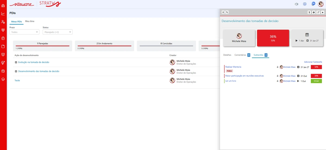The width and height of the screenshot is (326, 150).
Task: Open the home icon in the red sidebar
Action: click(3, 5)
